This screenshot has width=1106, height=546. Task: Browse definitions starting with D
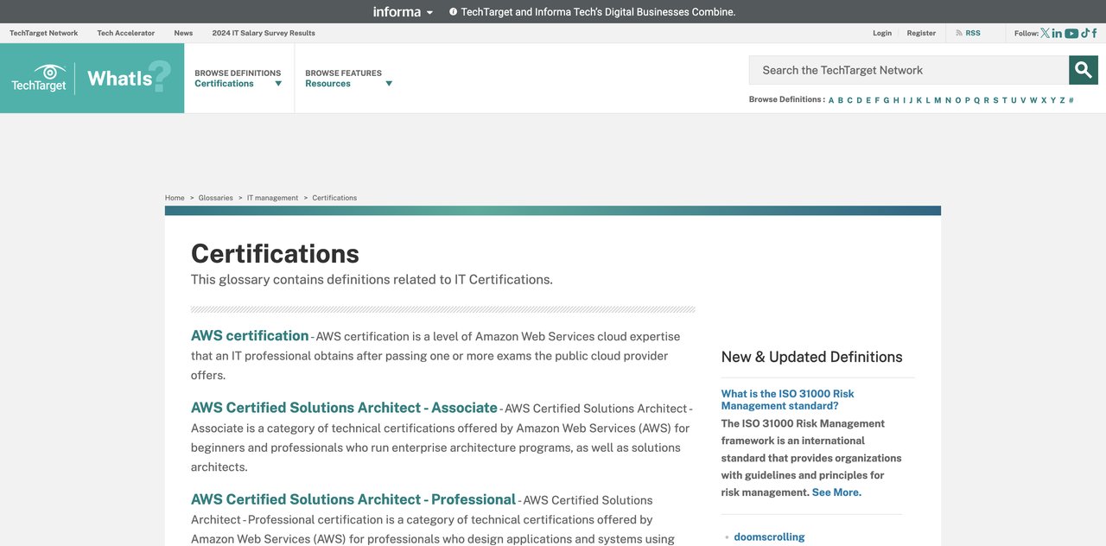click(860, 100)
